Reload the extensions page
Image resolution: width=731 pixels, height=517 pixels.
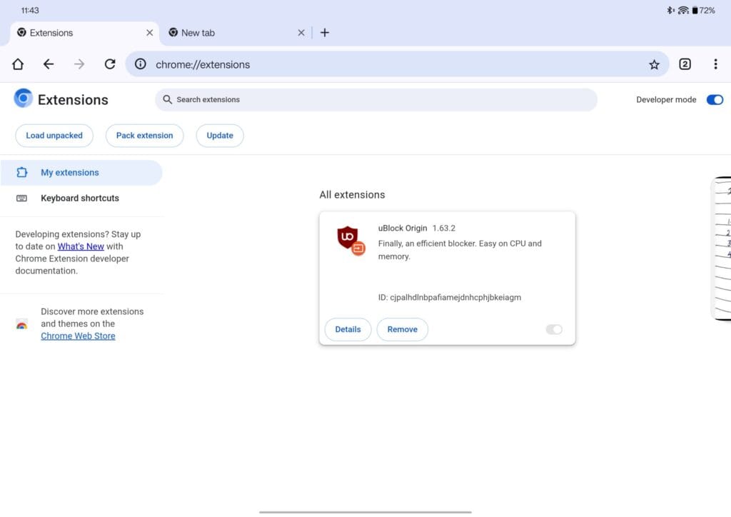pos(110,64)
